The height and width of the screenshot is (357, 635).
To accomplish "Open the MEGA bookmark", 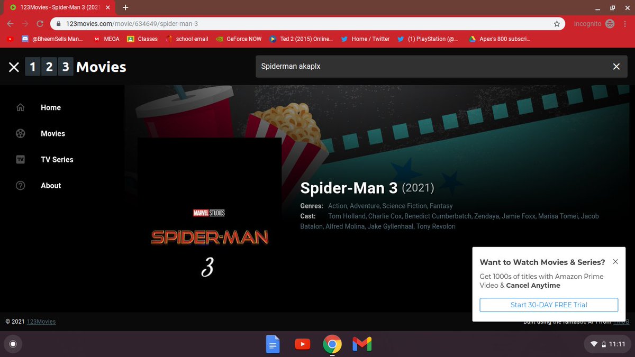I will (106, 39).
